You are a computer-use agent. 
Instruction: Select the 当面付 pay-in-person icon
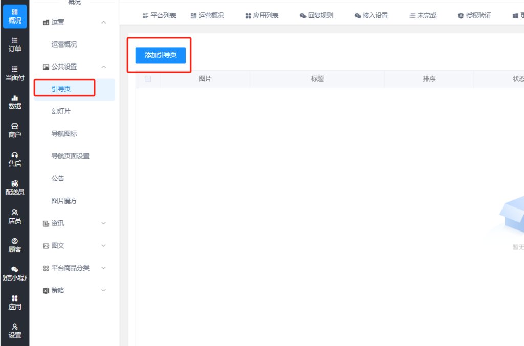point(15,73)
